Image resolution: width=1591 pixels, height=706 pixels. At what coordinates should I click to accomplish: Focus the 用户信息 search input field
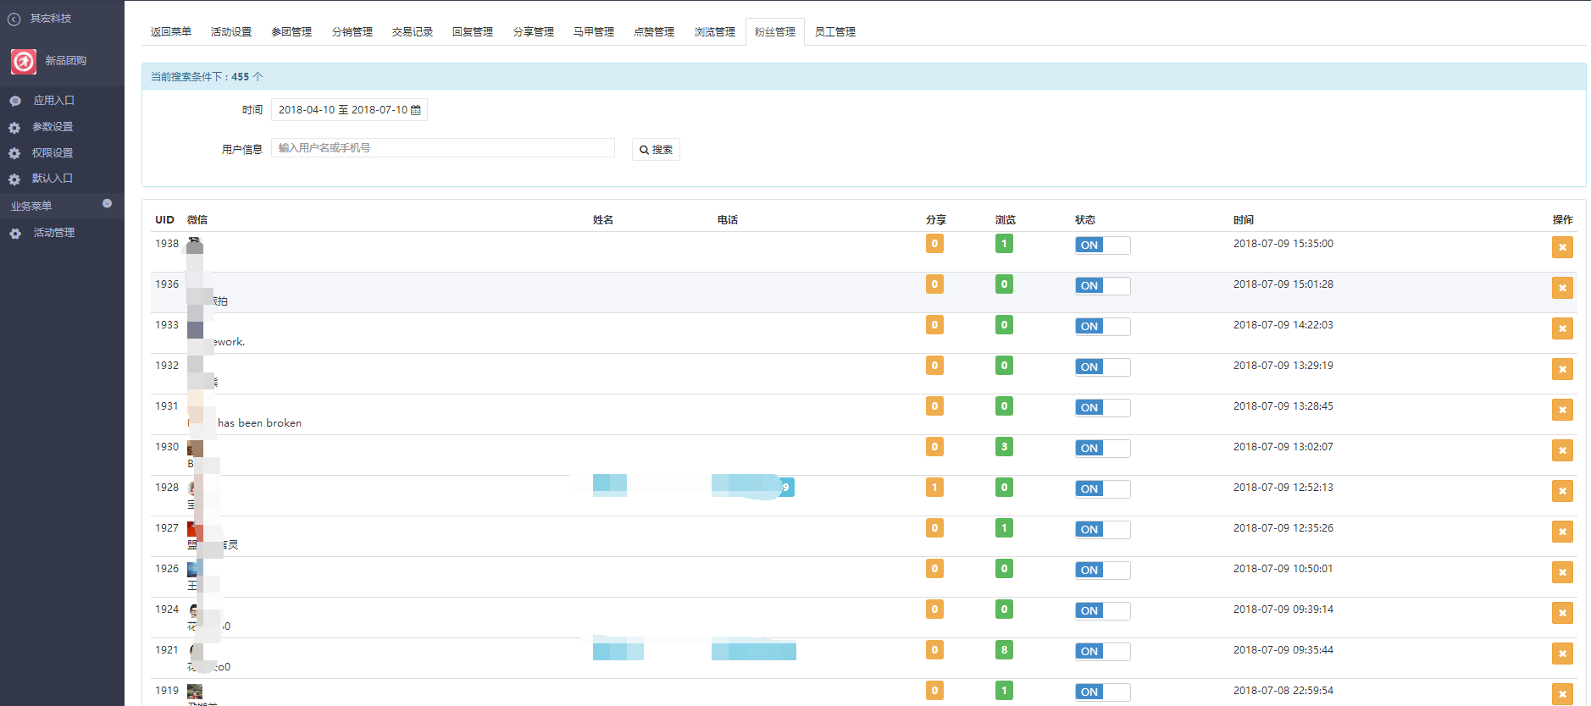pos(443,148)
